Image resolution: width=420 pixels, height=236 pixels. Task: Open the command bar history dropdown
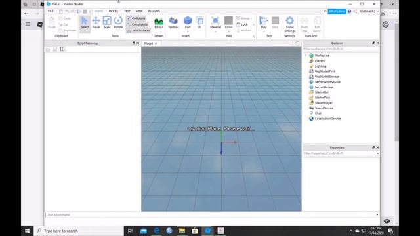(x=377, y=214)
